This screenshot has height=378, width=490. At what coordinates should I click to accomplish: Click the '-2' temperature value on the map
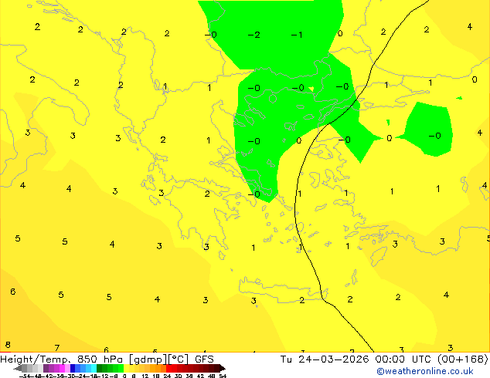[254, 35]
